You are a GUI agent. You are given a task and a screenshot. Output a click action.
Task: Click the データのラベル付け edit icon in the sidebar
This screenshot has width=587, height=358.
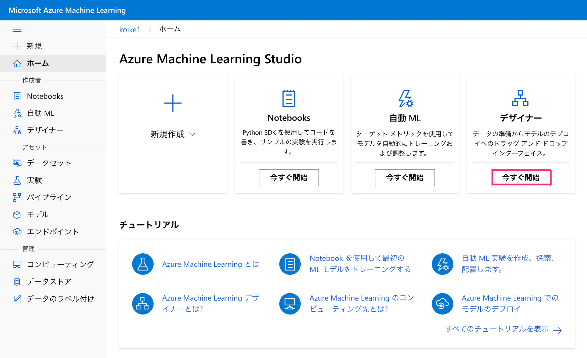coord(17,299)
